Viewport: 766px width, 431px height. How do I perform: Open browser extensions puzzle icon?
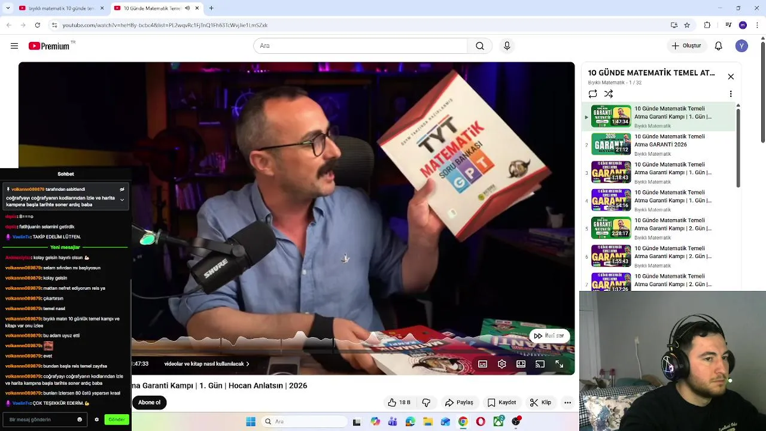[x=707, y=25]
